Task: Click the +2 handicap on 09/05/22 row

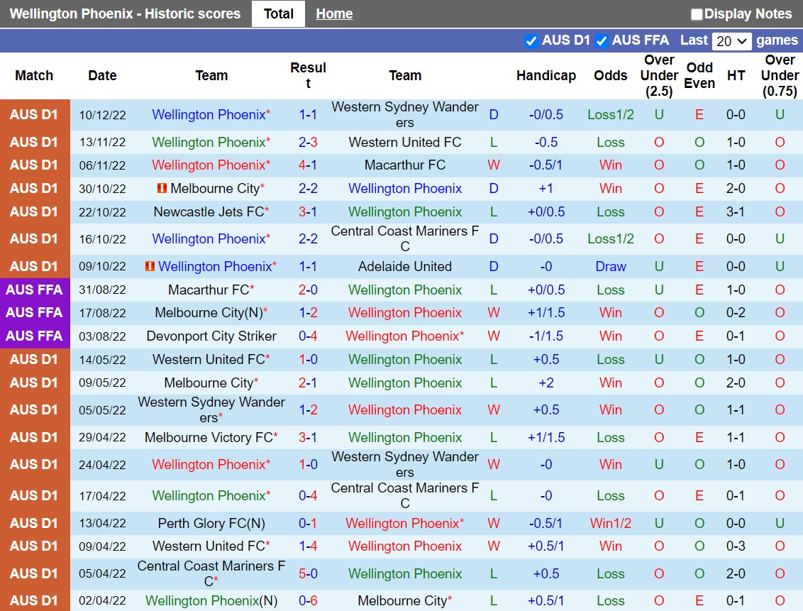Action: point(546,383)
